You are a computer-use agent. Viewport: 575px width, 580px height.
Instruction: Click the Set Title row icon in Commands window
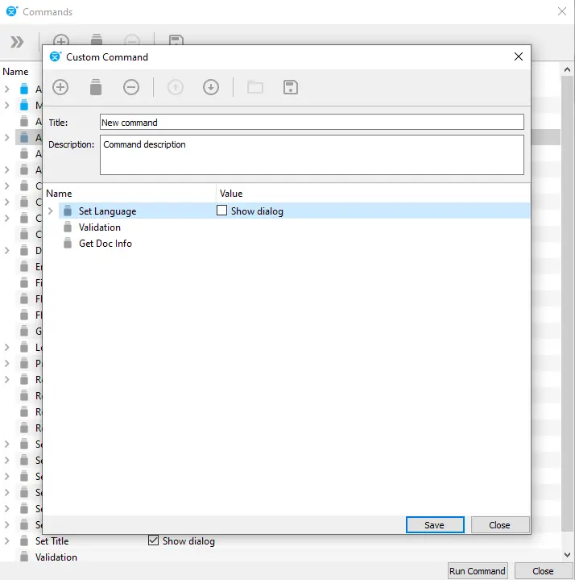24,540
